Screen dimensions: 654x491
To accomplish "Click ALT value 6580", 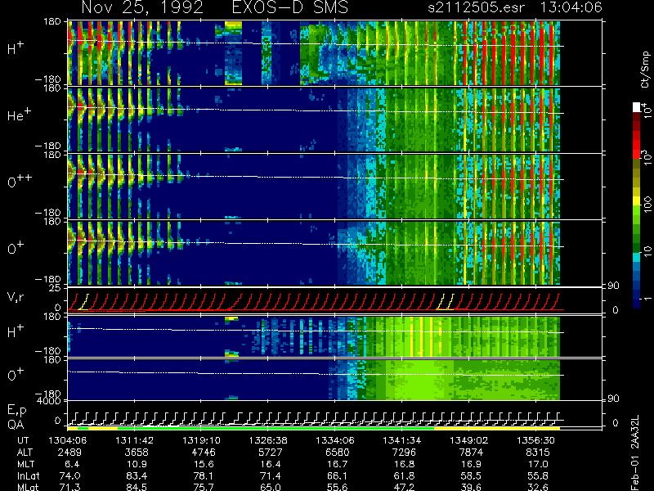I will pyautogui.click(x=338, y=453).
